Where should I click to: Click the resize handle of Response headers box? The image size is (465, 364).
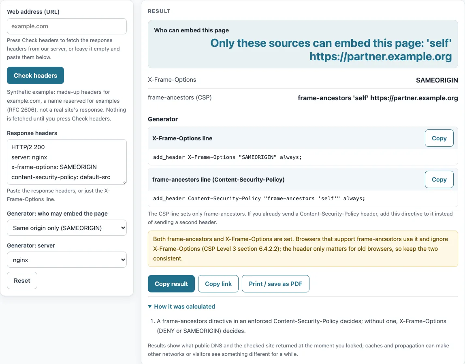coord(124,182)
